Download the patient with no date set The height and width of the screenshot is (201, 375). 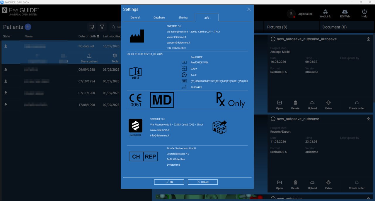[6, 46]
